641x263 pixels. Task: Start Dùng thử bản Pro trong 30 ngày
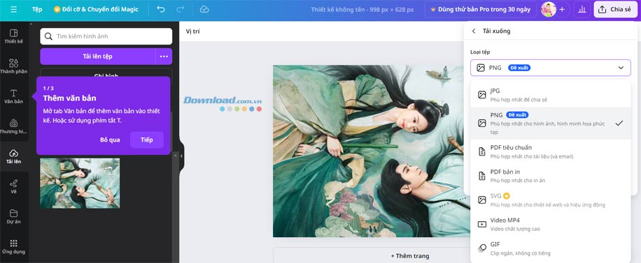tap(480, 9)
